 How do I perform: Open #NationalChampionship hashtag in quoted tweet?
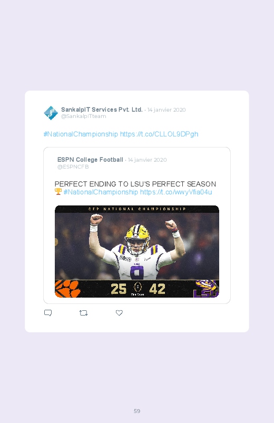click(101, 192)
